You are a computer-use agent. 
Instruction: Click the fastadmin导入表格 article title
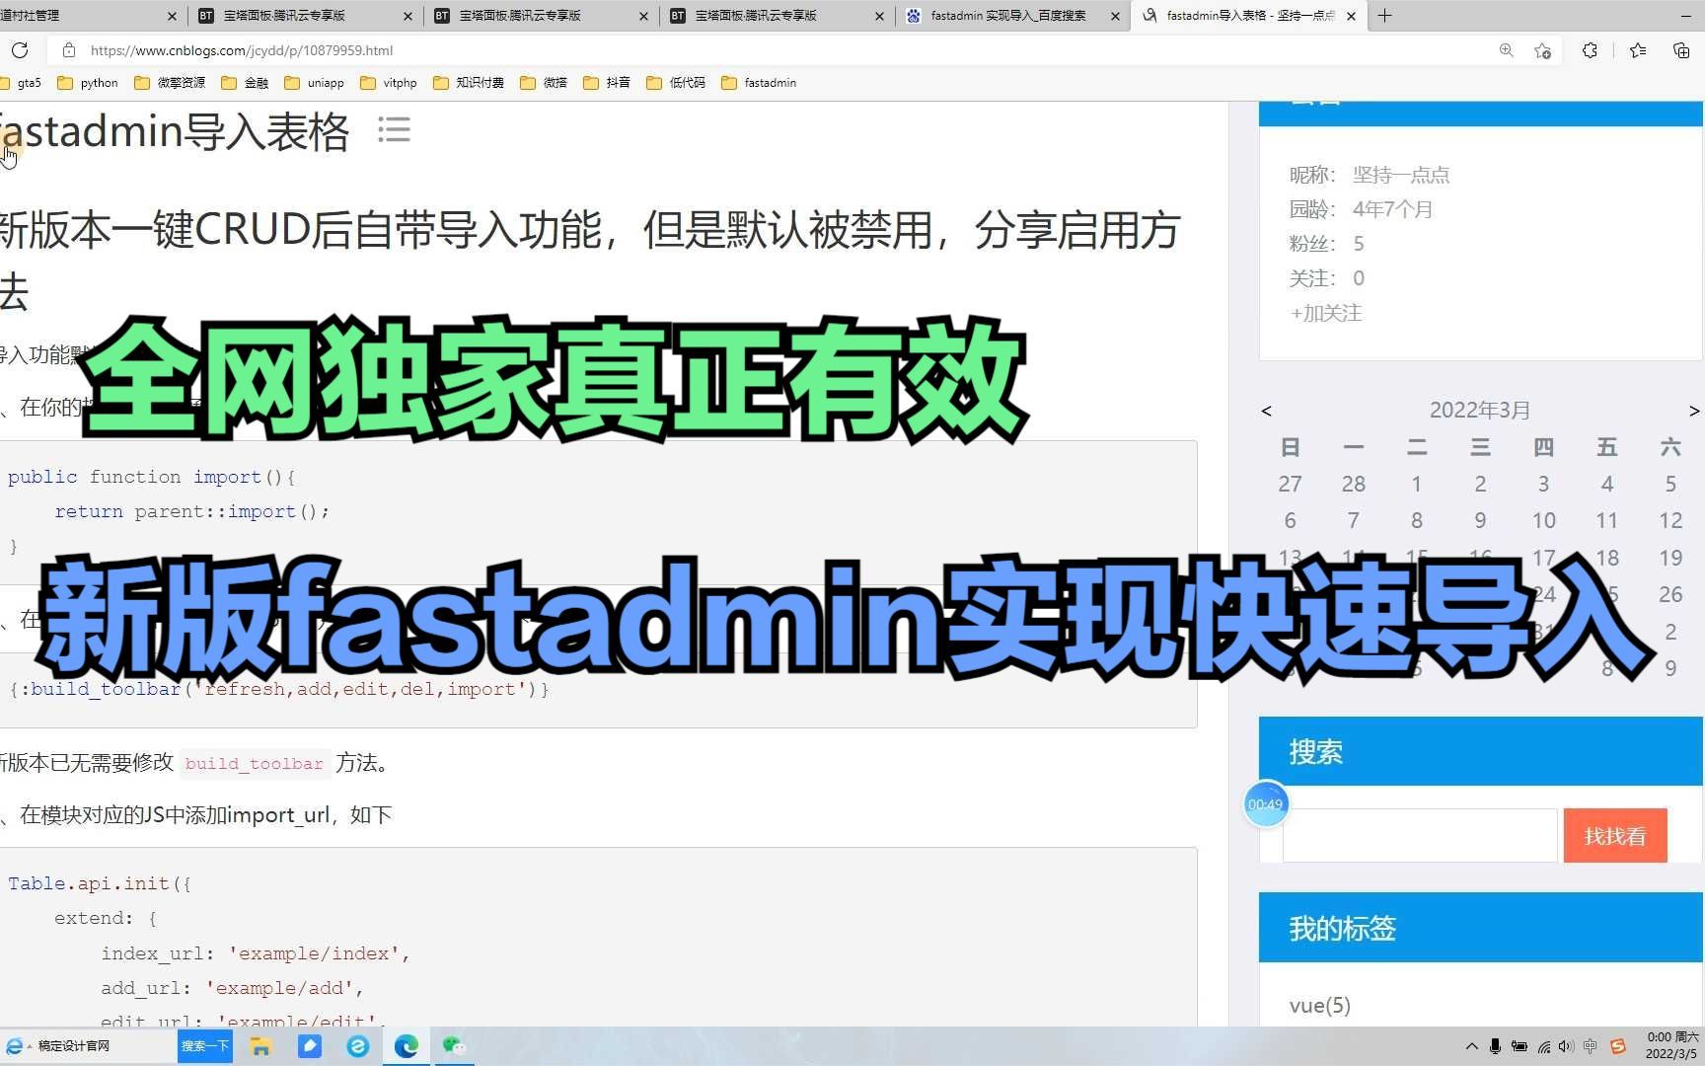[x=174, y=131]
